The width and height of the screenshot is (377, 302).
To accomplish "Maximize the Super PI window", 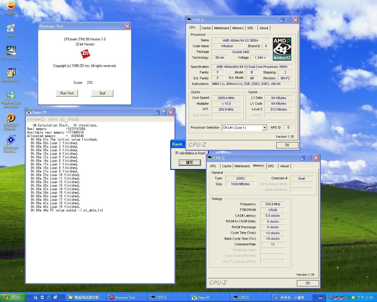I will 164,112.
